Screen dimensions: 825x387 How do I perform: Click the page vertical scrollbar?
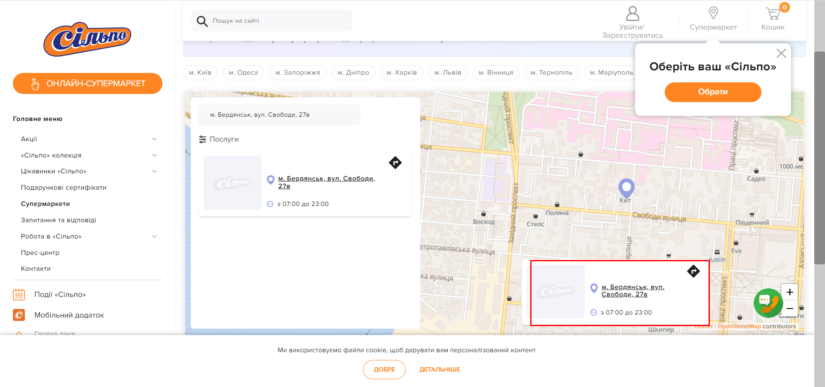pyautogui.click(x=819, y=157)
